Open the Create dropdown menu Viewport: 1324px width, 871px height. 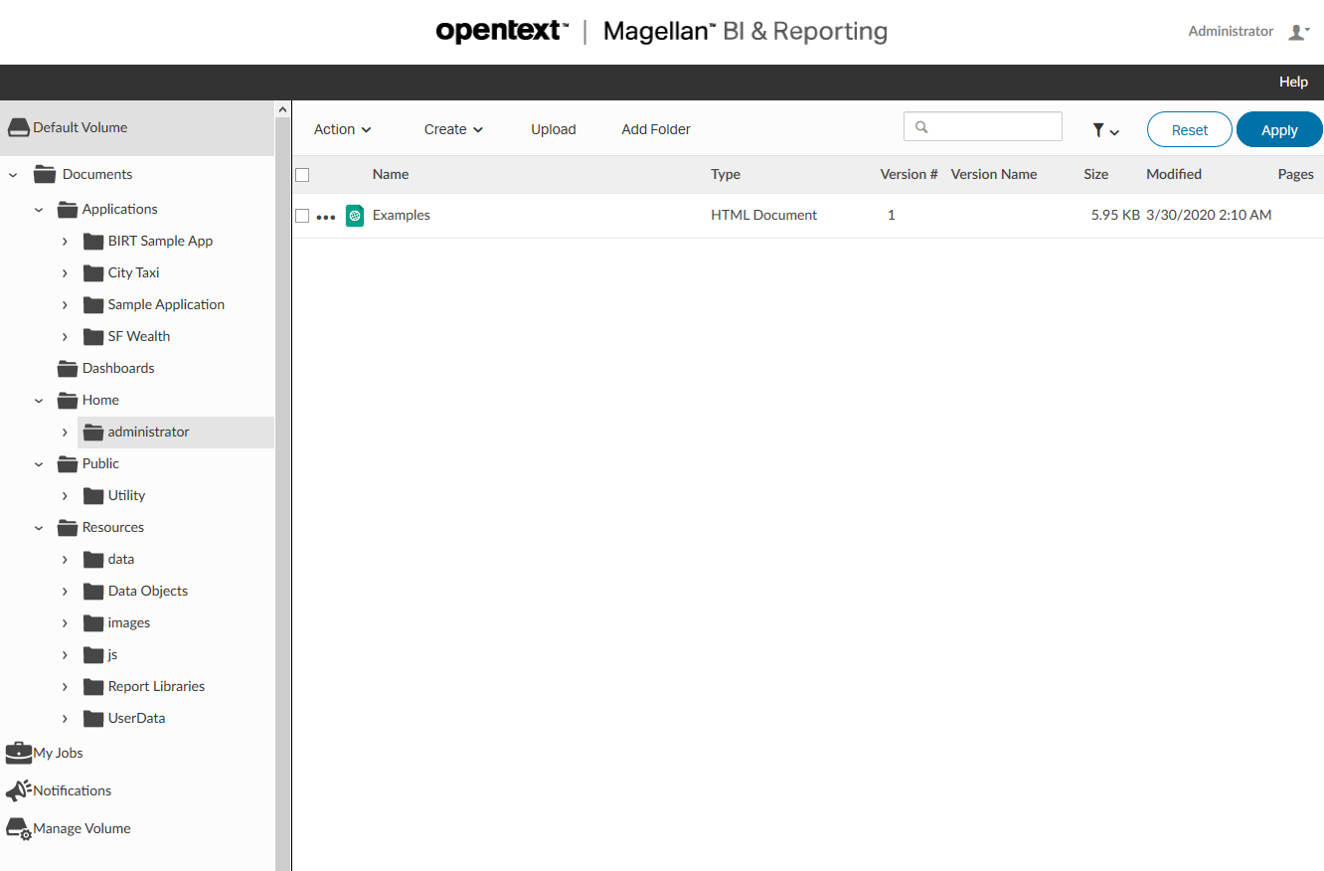coord(453,129)
